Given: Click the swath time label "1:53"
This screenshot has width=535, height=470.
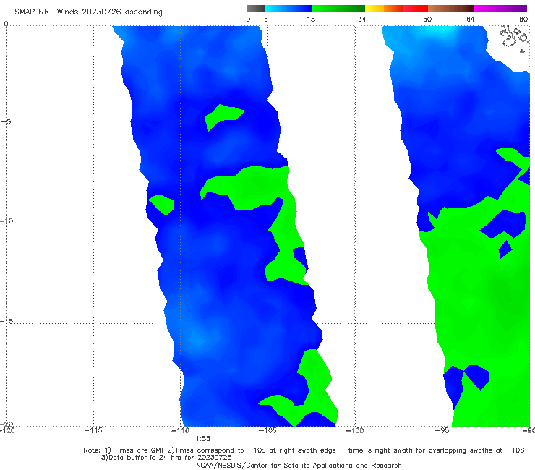Looking at the screenshot, I should (202, 439).
